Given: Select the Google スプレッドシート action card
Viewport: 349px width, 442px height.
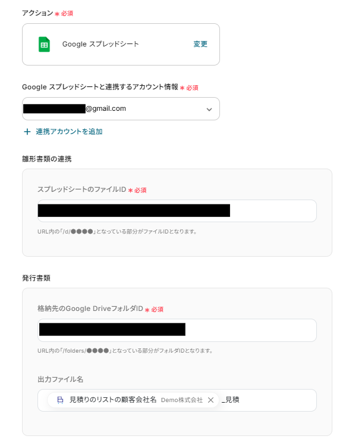Looking at the screenshot, I should (x=121, y=44).
